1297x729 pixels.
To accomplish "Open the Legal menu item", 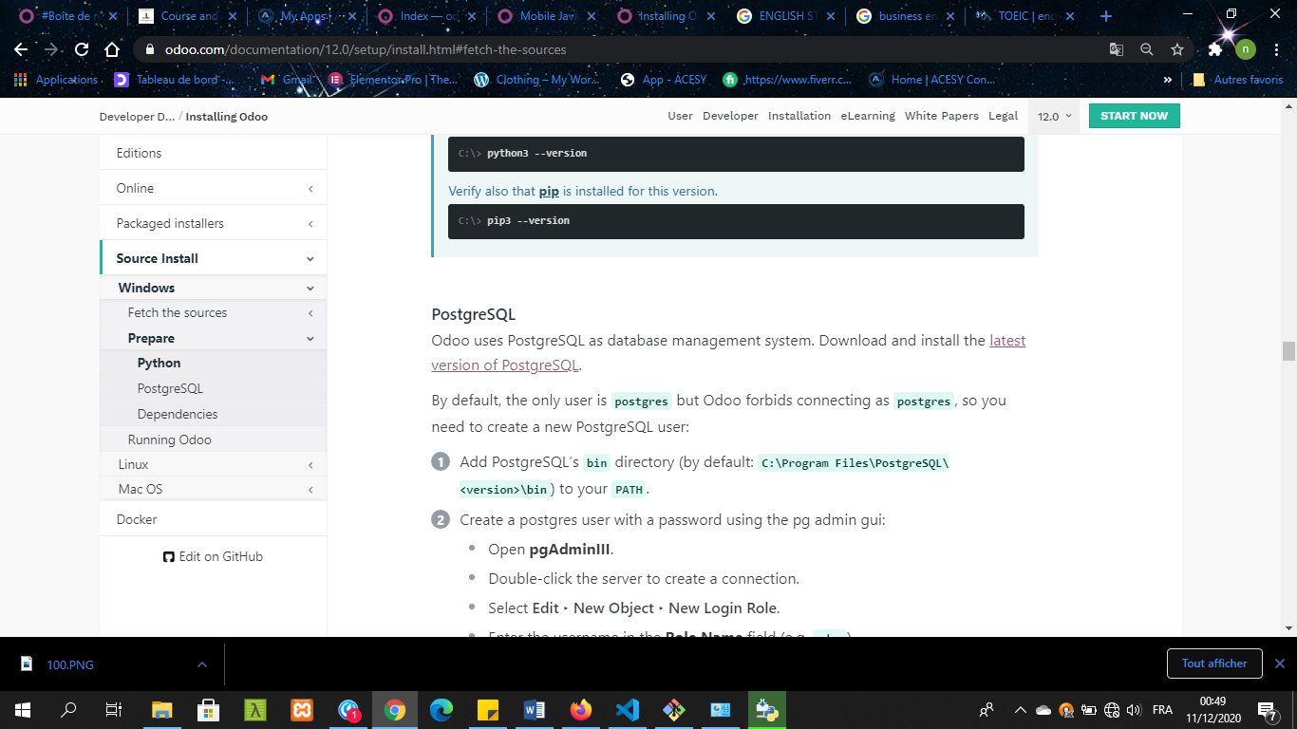I will 1003,116.
